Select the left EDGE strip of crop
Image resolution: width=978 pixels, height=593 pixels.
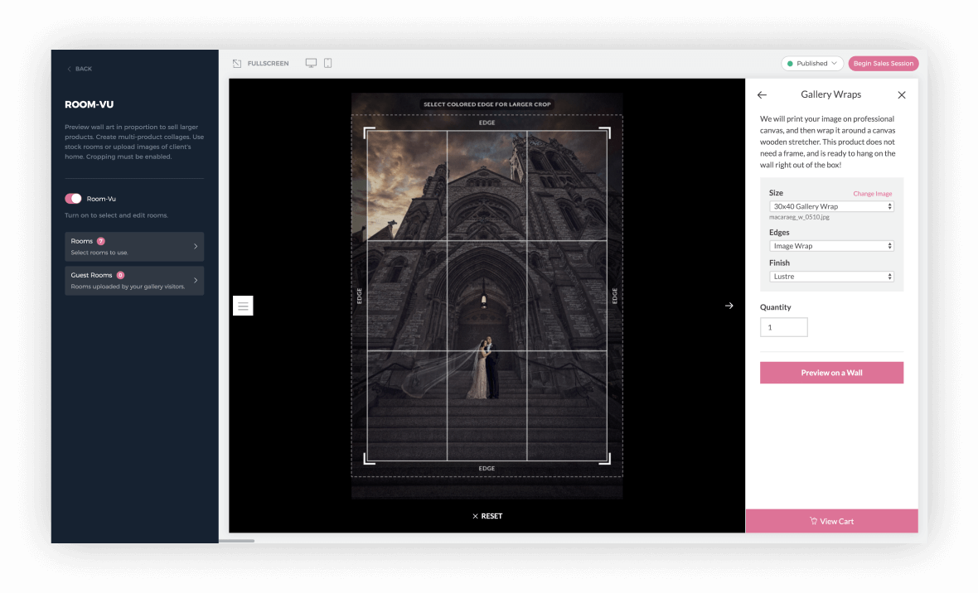359,296
